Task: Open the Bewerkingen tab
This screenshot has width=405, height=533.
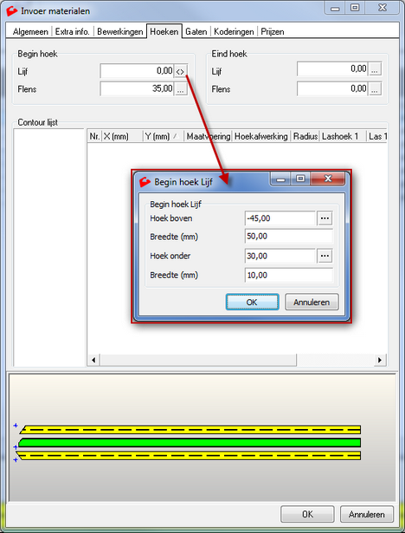Action: (119, 32)
